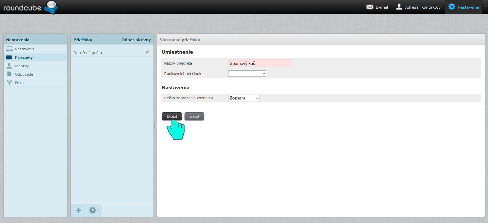The image size is (488, 223).
Task: Click the panel splitter handle
Action: pyautogui.click(x=155, y=125)
